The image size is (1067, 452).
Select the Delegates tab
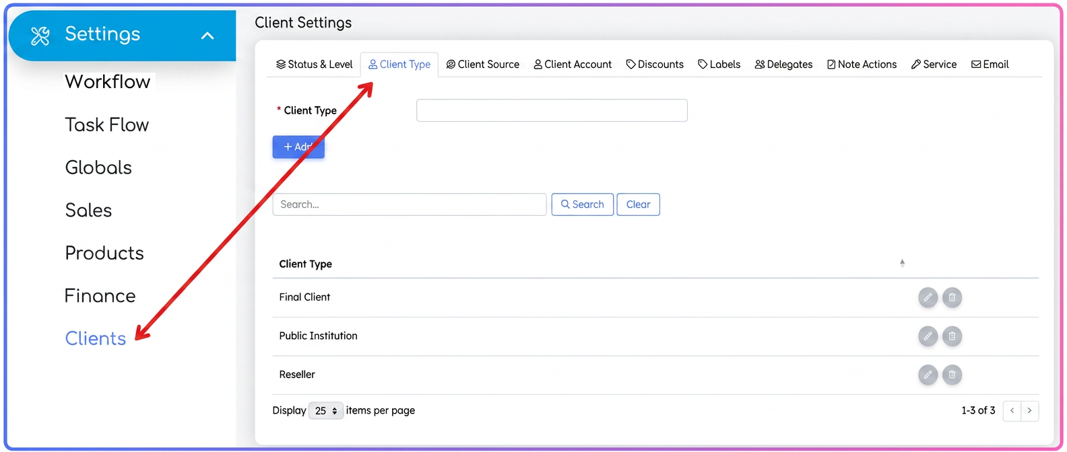(x=783, y=65)
